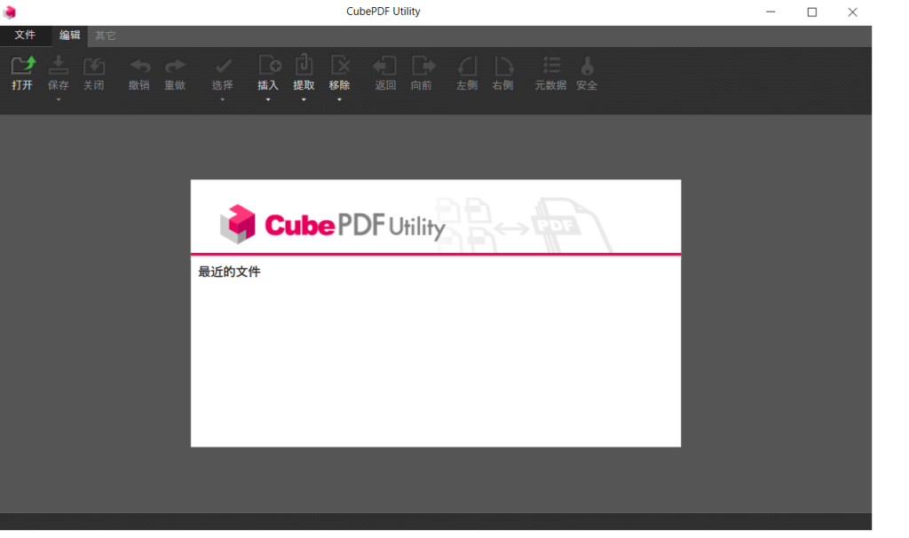Switch to the 其它 tab
This screenshot has width=909, height=538.
tap(105, 35)
